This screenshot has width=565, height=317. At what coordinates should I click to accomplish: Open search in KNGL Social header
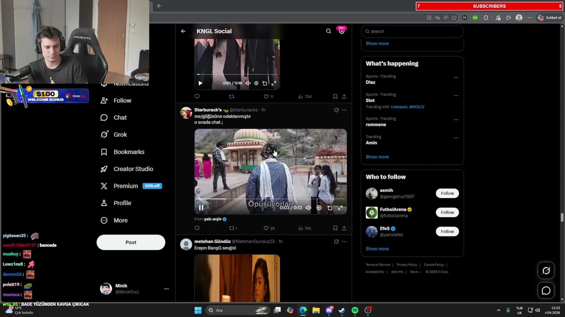click(328, 31)
